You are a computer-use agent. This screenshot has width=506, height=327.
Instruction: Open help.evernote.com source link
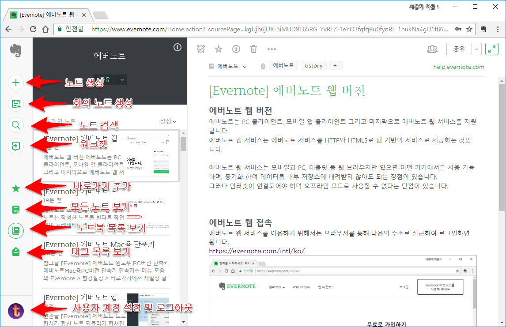459,67
